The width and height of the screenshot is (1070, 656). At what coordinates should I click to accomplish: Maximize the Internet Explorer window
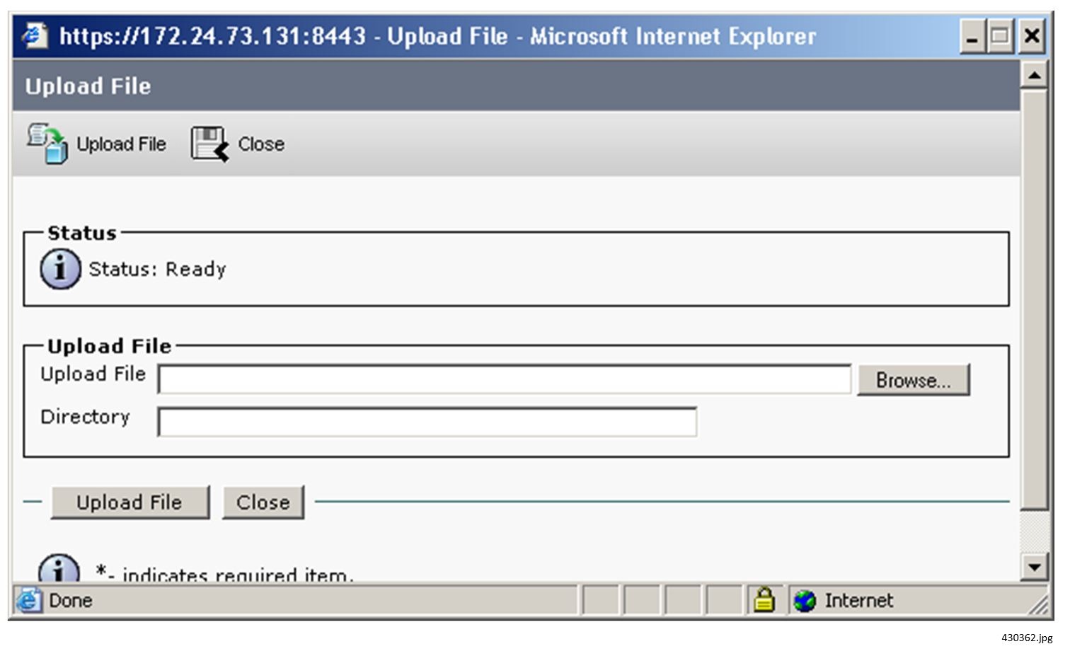click(x=1001, y=36)
